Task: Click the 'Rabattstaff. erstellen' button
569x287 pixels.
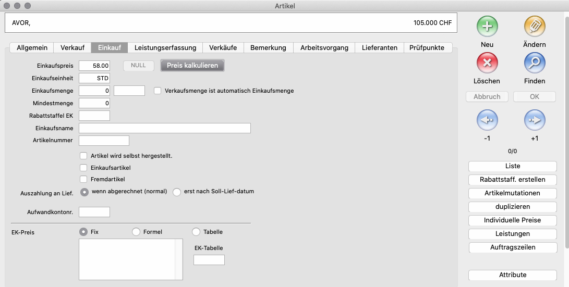Action: [x=513, y=180]
